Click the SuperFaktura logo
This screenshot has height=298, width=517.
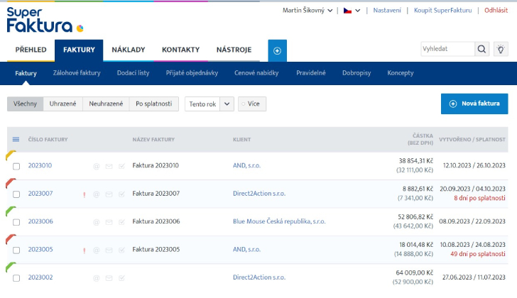coord(44,20)
